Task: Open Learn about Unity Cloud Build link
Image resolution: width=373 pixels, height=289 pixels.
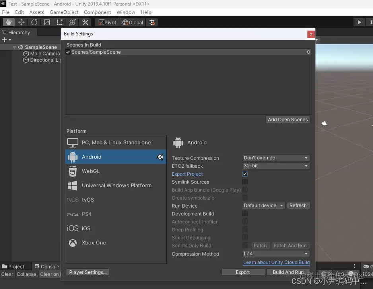Action: (276, 262)
